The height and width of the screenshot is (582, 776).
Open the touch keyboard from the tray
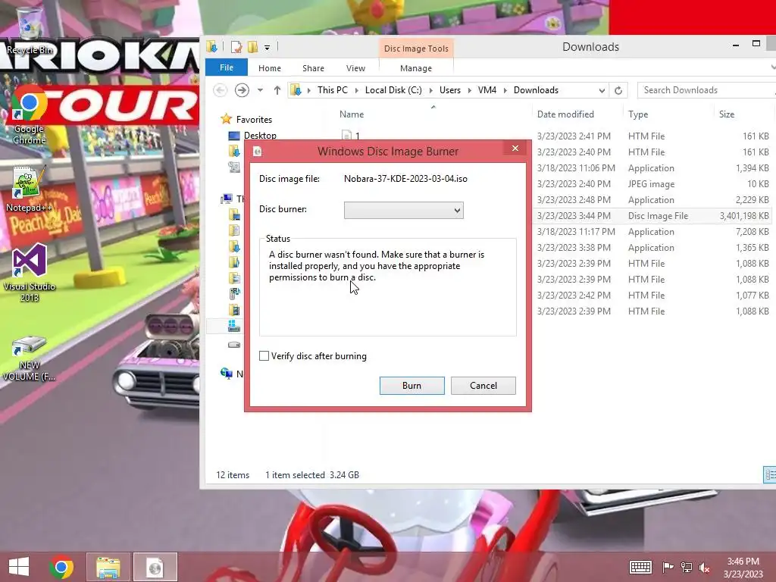640,567
